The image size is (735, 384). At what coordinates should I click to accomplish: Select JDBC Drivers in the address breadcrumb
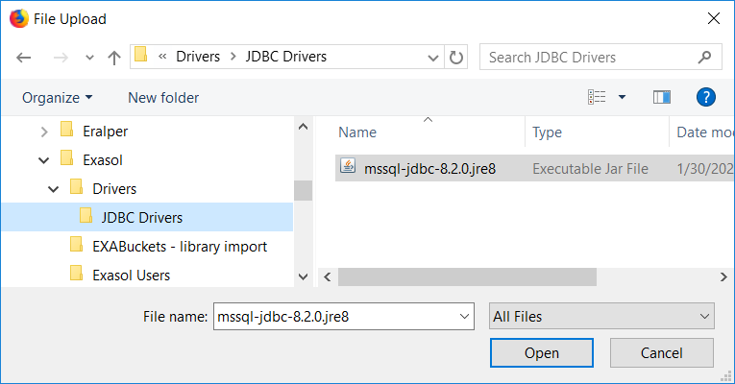click(x=286, y=57)
